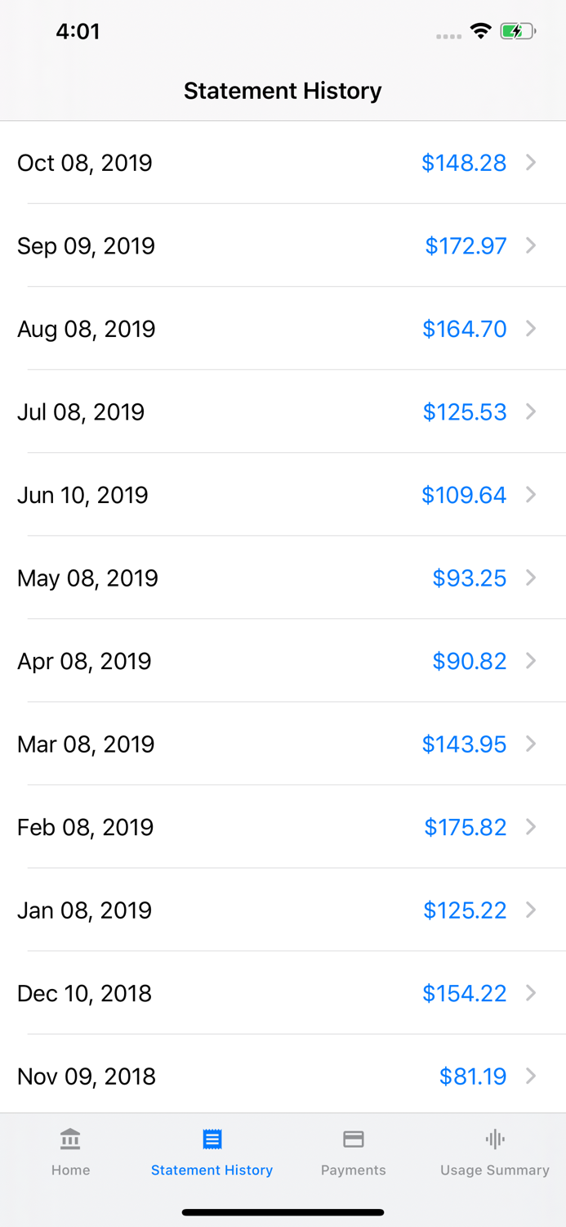Select the Apr 08, 2019 statement row
Image resolution: width=566 pixels, height=1227 pixels.
(x=283, y=661)
